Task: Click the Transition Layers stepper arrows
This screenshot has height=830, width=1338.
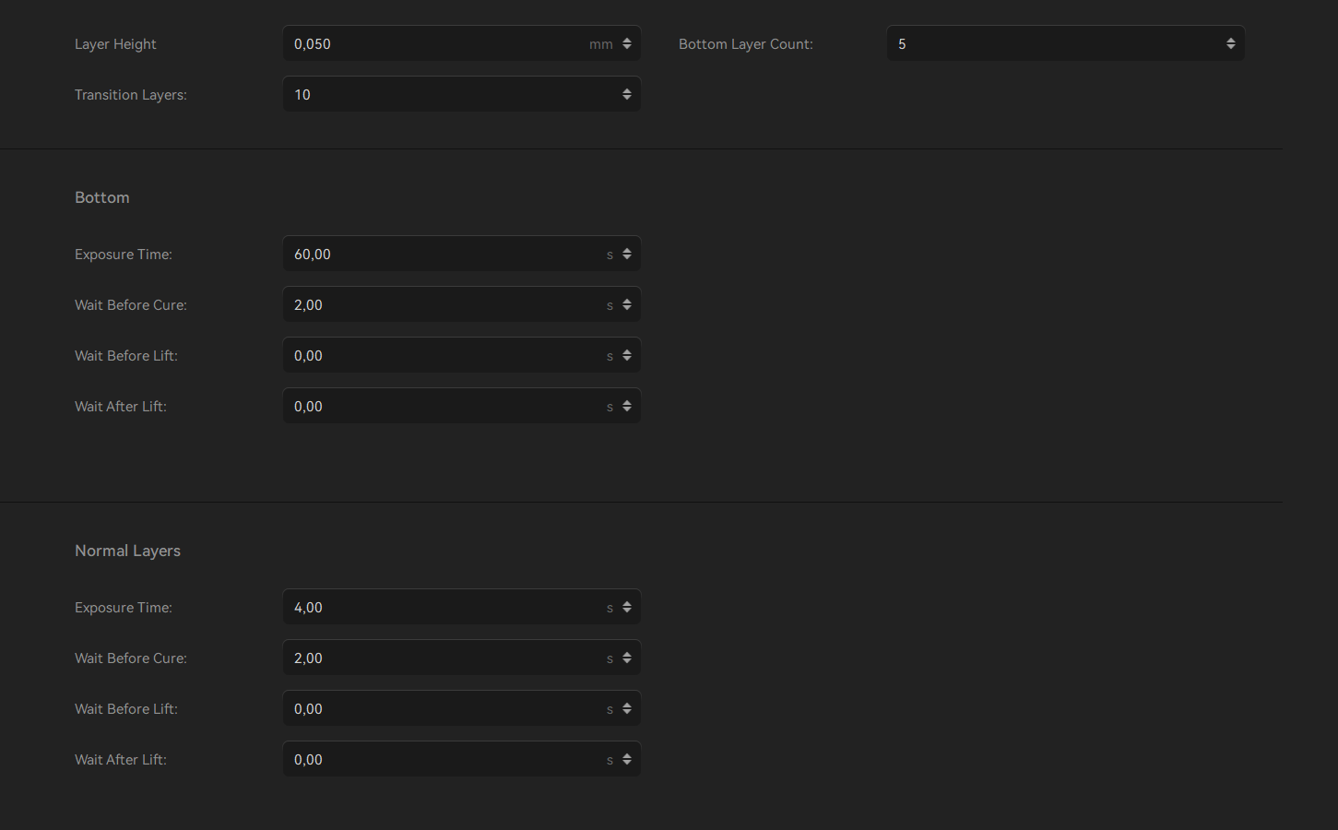Action: point(627,94)
